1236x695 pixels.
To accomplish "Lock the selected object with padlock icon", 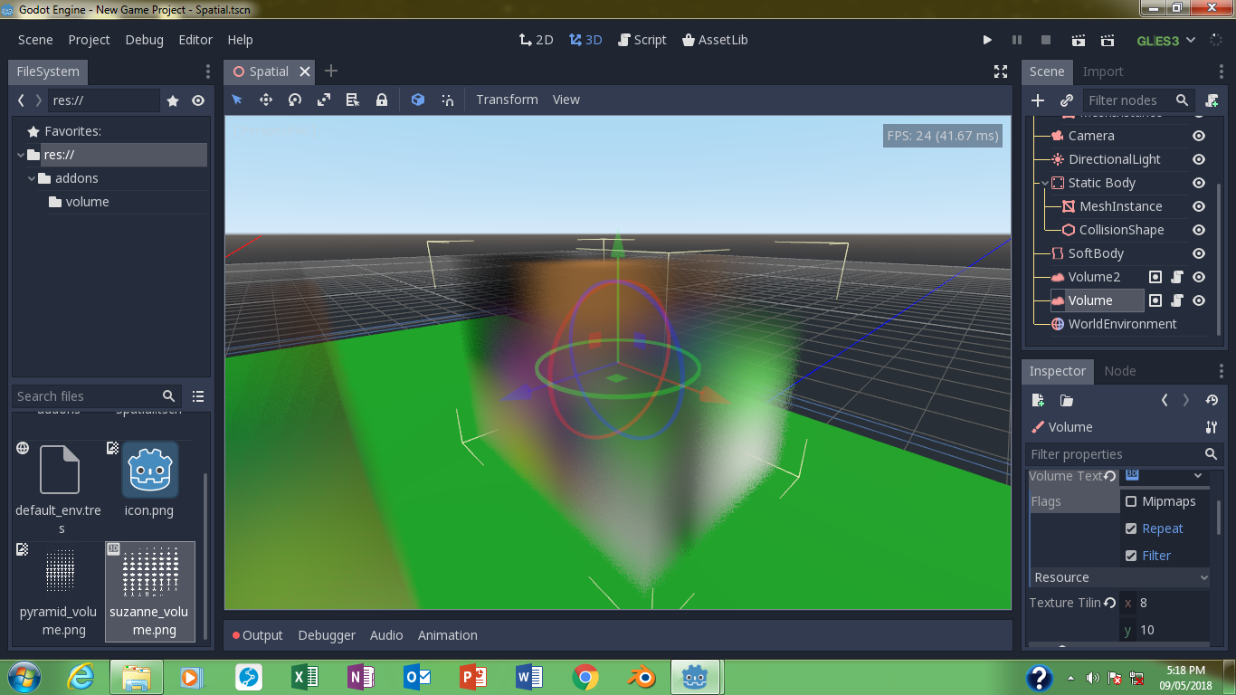I will tap(382, 100).
